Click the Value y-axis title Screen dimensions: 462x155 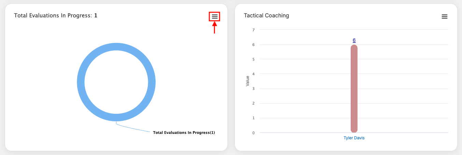tap(248, 81)
